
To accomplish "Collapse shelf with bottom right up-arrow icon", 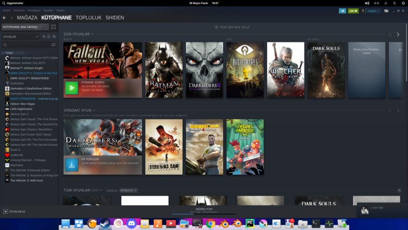I will point(399,191).
